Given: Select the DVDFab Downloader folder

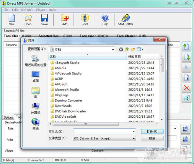Looking at the screenshot, I should pos(68,111).
